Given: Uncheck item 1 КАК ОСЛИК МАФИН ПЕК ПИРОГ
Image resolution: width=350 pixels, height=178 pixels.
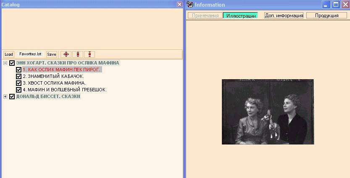Looking at the screenshot, I should pos(19,70).
